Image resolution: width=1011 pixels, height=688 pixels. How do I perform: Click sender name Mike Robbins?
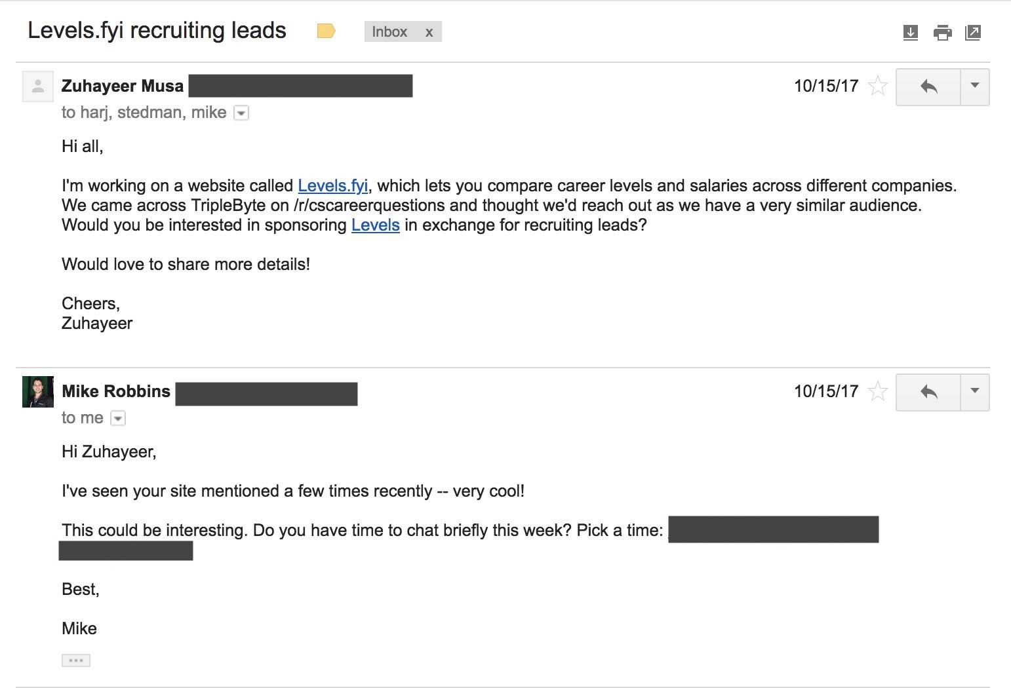(116, 391)
